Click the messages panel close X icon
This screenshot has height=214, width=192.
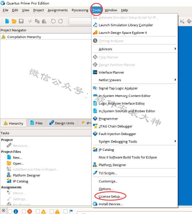pos(4,211)
